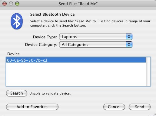Add the device to Favorites
Image resolution: width=156 pixels, height=116 pixels.
pyautogui.click(x=32, y=107)
